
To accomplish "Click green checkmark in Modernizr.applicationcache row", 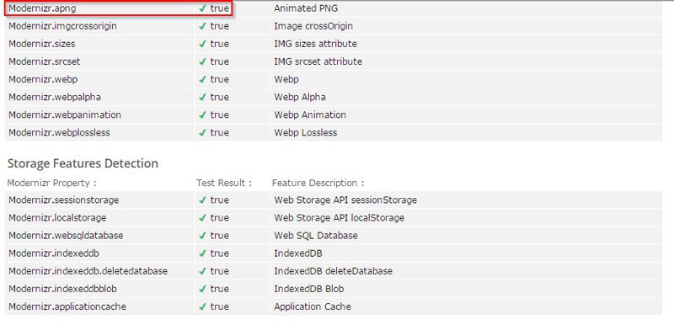I will pos(202,306).
